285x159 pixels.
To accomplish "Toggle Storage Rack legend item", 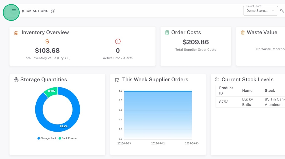I will click(x=47, y=138).
